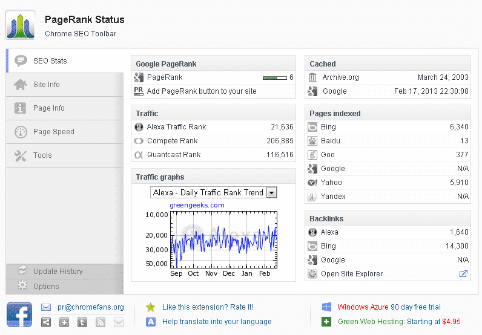This screenshot has width=482, height=335.
Task: Click the Page Speed gauge icon
Action: tap(21, 132)
